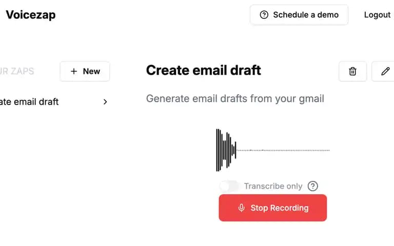This screenshot has height=246, width=394.
Task: Click the ZAPS sidebar header
Action: 17,71
